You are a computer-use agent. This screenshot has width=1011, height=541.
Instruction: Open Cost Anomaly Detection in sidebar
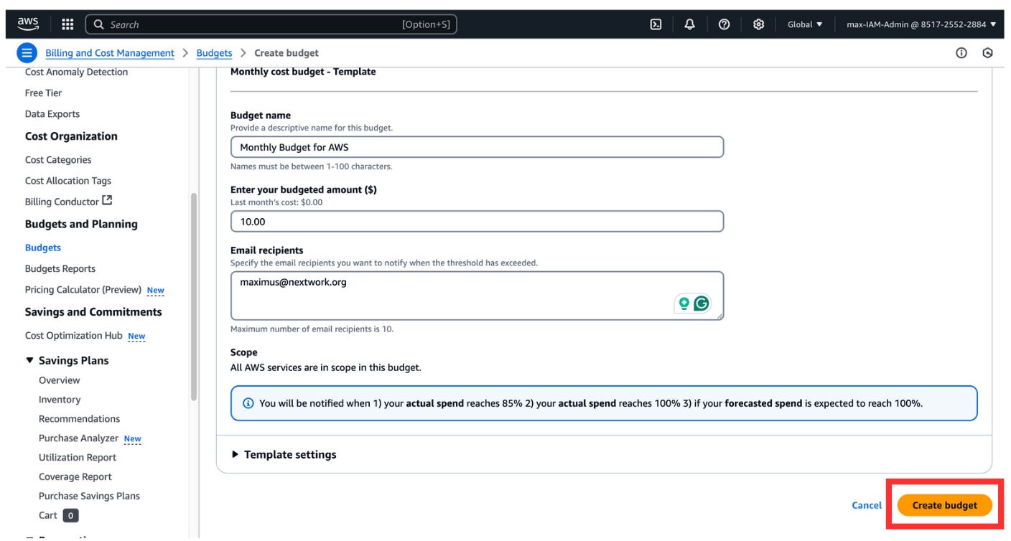pos(76,72)
